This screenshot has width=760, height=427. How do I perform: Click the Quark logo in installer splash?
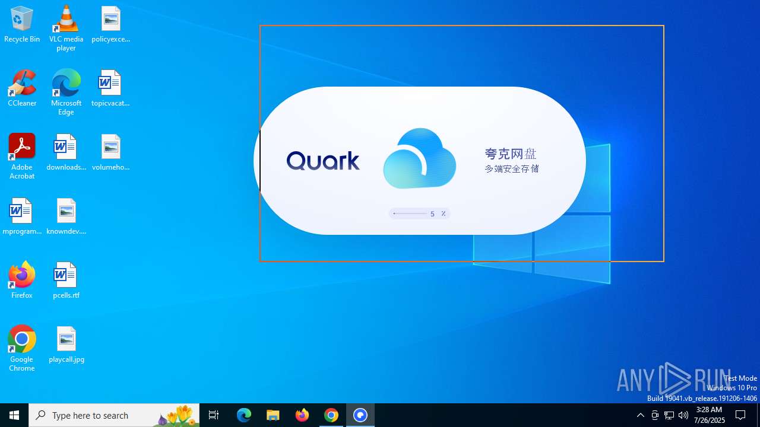pyautogui.click(x=323, y=161)
